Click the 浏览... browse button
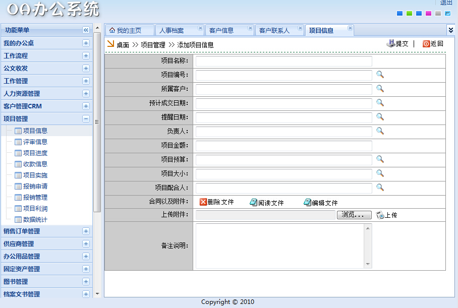Screen dimensions: 458x308 [x=354, y=215]
